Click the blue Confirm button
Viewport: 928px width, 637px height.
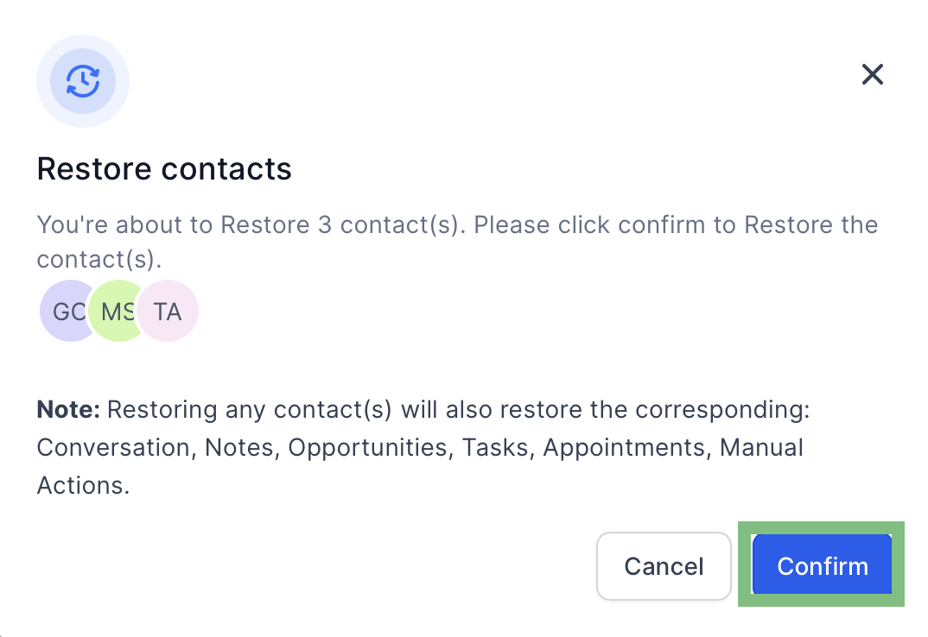point(822,564)
